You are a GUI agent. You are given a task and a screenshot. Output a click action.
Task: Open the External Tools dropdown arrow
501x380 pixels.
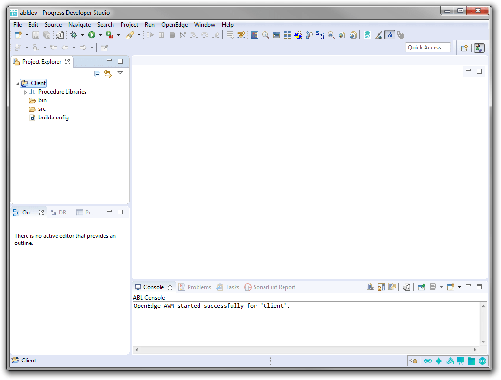pos(118,35)
